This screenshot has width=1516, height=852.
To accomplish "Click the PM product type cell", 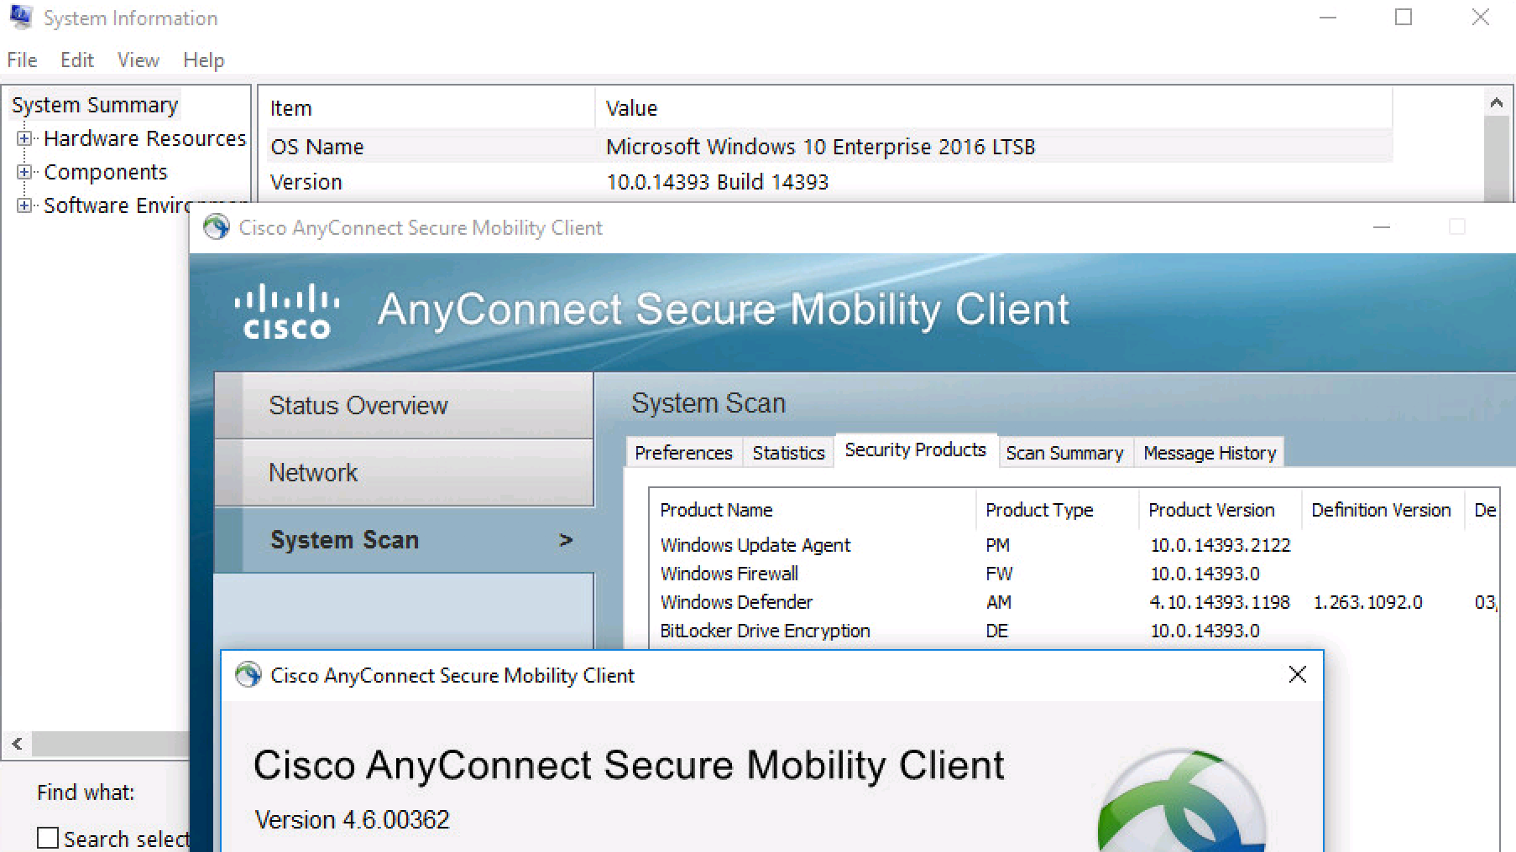I will [997, 545].
